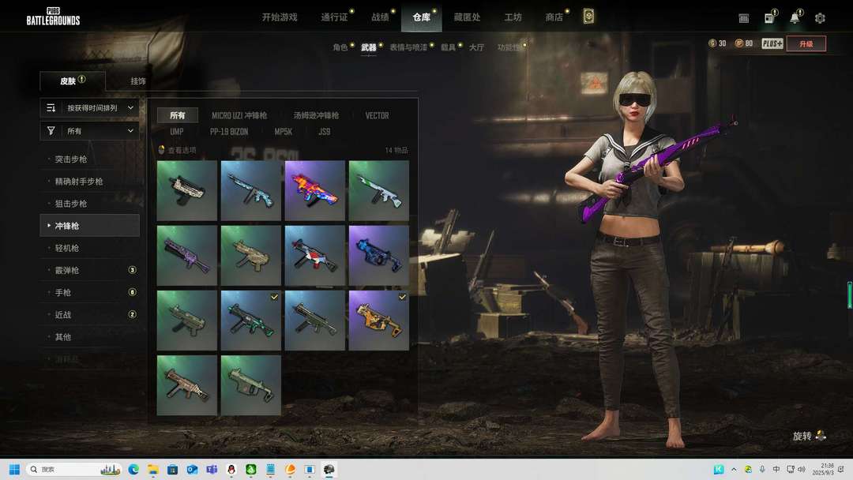Image resolution: width=853 pixels, height=480 pixels.
Task: Select the 武器 sub-tab
Action: 368,47
